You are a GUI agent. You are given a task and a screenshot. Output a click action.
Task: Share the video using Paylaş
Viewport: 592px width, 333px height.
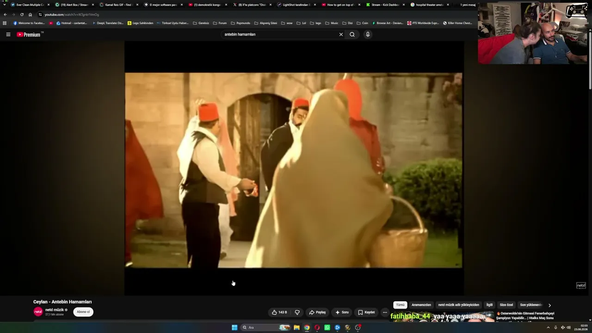317,312
